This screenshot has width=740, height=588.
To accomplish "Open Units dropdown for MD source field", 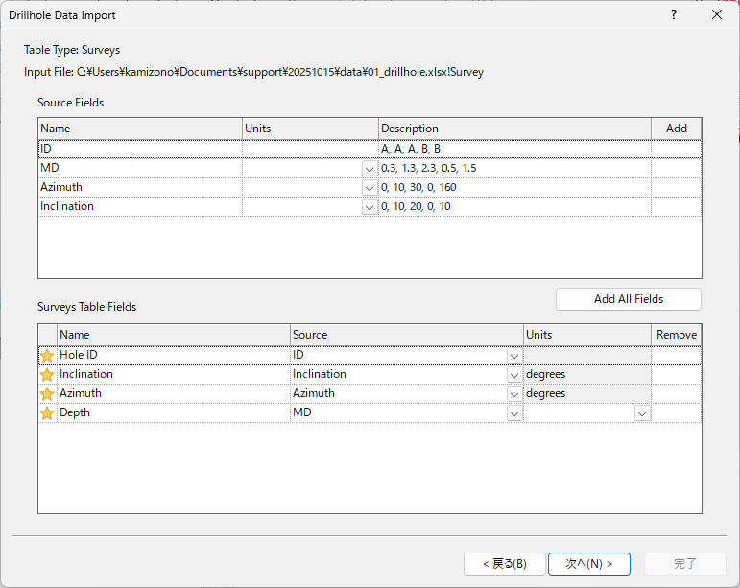I will (x=370, y=169).
